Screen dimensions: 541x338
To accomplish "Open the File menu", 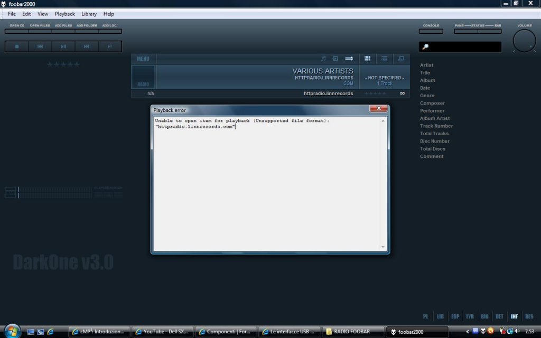I will tap(12, 14).
